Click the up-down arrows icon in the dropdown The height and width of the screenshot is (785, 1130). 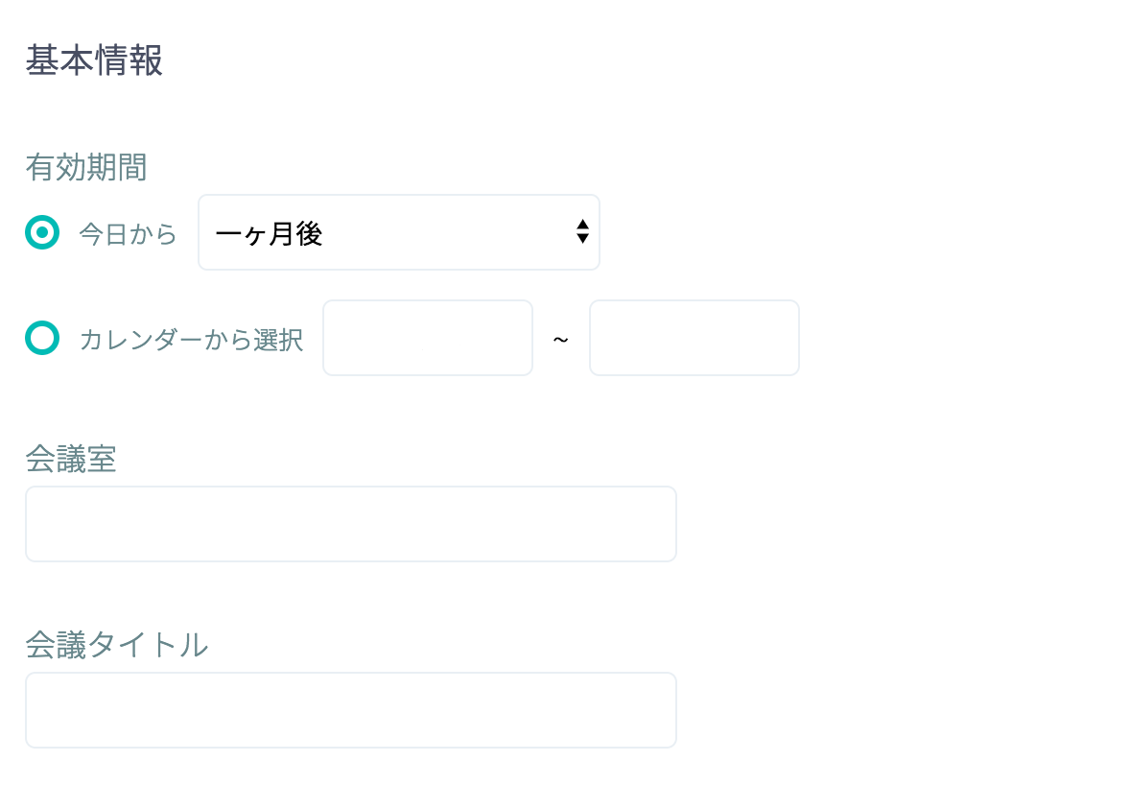pyautogui.click(x=582, y=232)
